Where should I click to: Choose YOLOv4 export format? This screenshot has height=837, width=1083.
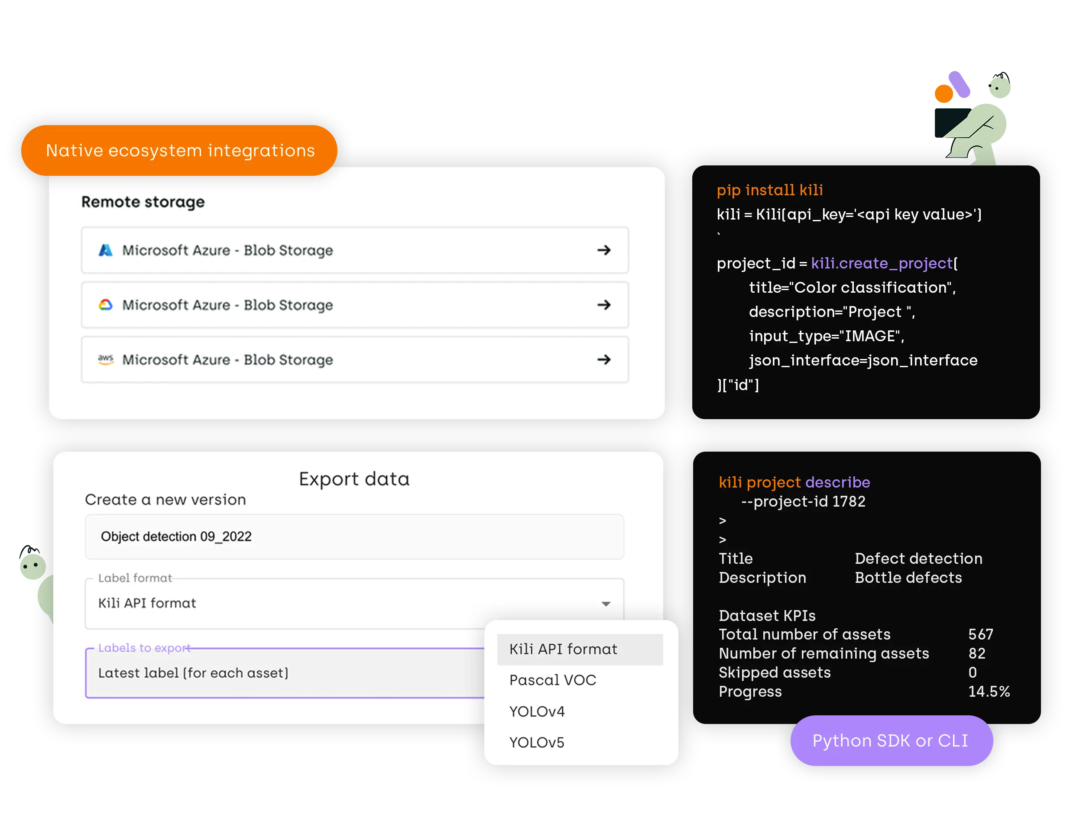[537, 711]
